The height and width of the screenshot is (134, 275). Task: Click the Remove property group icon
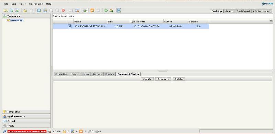77,11
